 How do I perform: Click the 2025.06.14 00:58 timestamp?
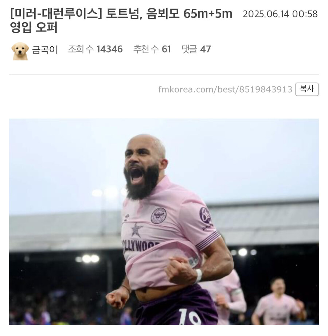point(280,14)
